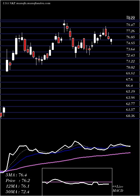Select the 68.81 price axis label
140x196 pixels.
131,73
